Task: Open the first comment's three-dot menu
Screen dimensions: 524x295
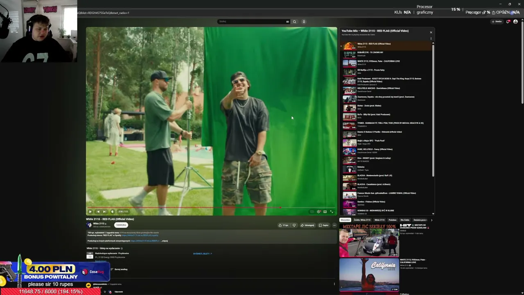Action: click(334, 284)
